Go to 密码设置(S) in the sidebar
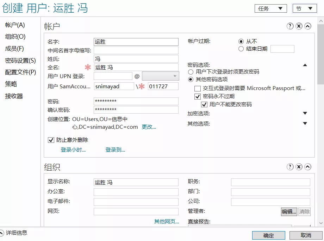 coord(20,61)
